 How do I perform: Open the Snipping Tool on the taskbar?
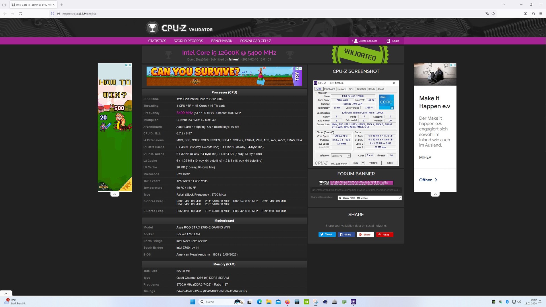pyautogui.click(x=316, y=302)
